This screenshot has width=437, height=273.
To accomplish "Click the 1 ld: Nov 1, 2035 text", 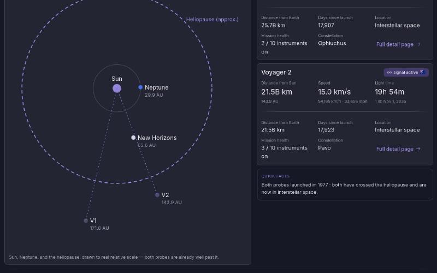I will [x=390, y=102].
